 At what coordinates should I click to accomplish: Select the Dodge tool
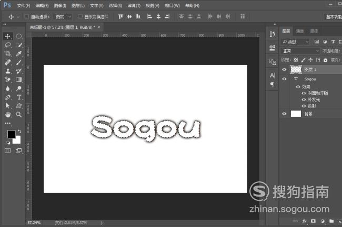pos(19,89)
